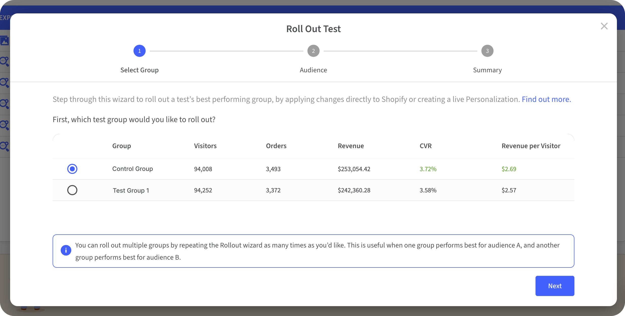Viewport: 625px width, 316px height.
Task: Click the Visitors column header
Action: pos(205,146)
